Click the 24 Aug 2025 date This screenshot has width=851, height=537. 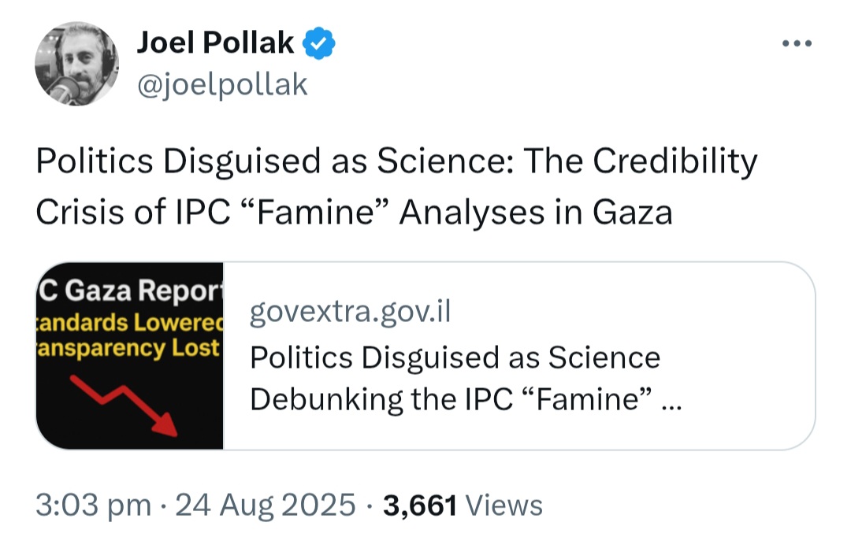(266, 505)
